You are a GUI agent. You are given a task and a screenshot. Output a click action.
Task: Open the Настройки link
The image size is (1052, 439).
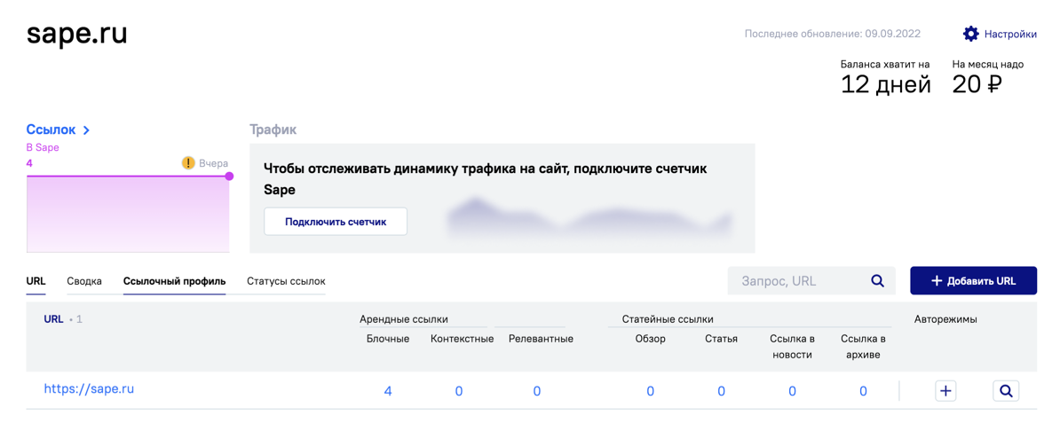click(x=1010, y=34)
